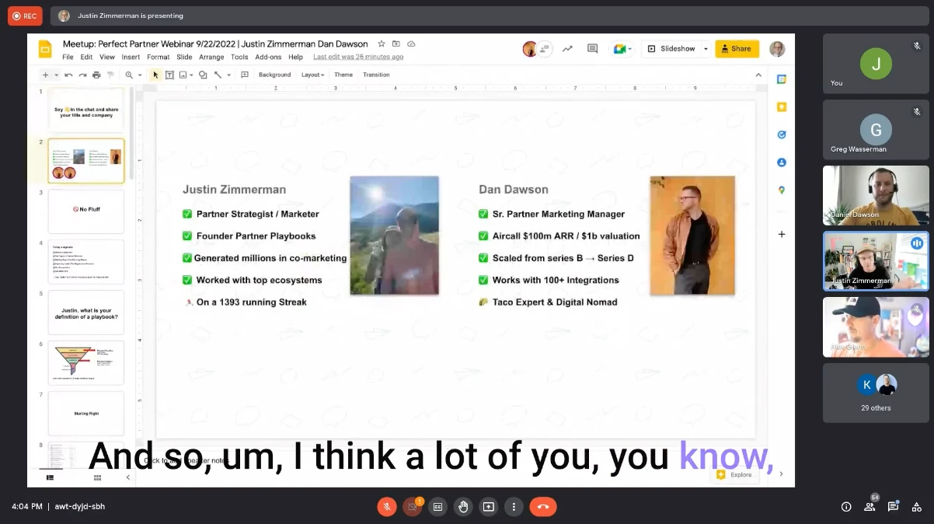Click the undo arrow in toolbar
This screenshot has width=934, height=524.
click(x=68, y=75)
